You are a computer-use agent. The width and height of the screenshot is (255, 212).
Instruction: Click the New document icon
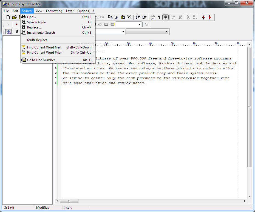click(8, 17)
